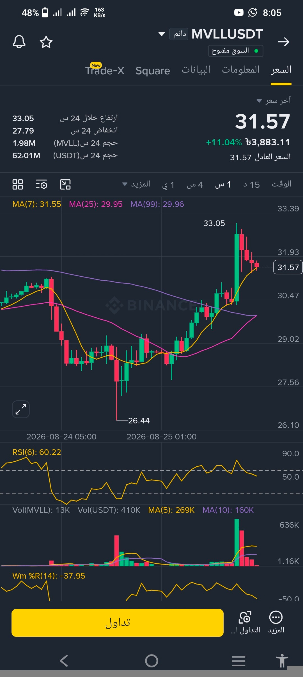The image size is (303, 677).
Task: Open the Android recent apps menu
Action: coord(238,661)
